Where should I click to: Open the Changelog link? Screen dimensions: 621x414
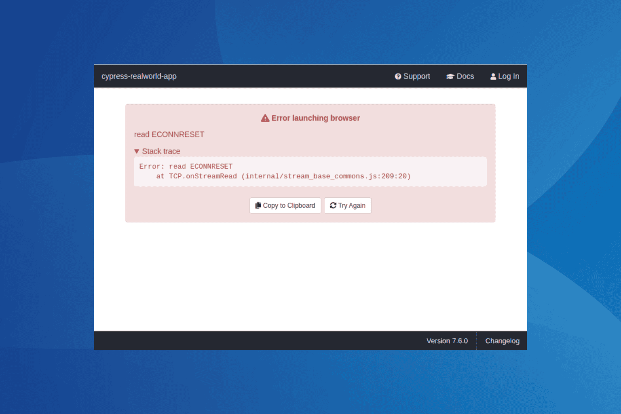click(502, 341)
